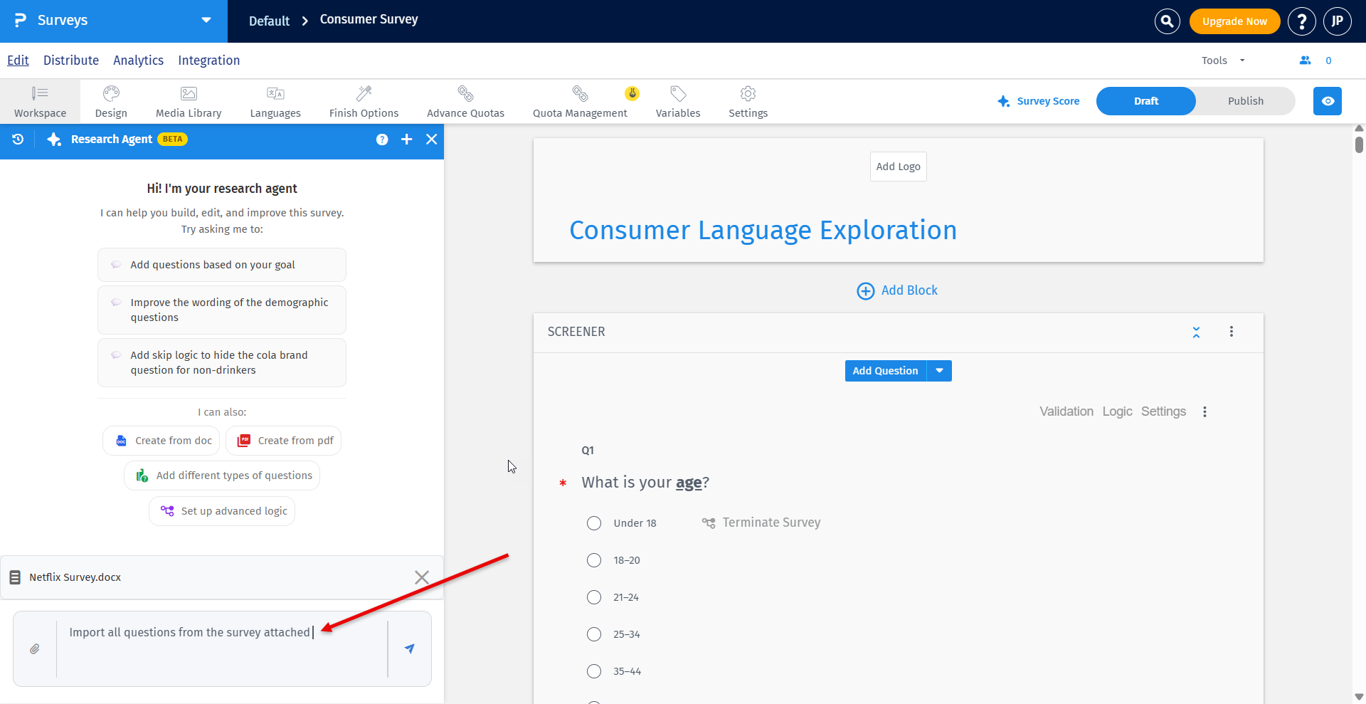Open the Languages option
This screenshot has height=704, width=1366.
[275, 102]
